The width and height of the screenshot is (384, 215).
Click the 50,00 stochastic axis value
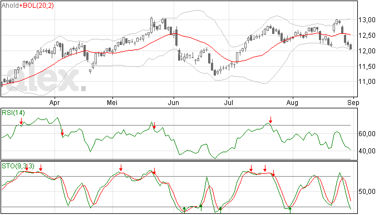click(x=367, y=192)
